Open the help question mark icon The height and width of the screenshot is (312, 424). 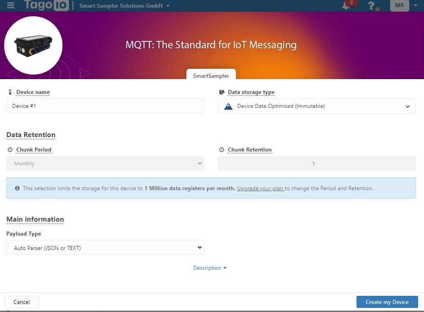coord(371,5)
